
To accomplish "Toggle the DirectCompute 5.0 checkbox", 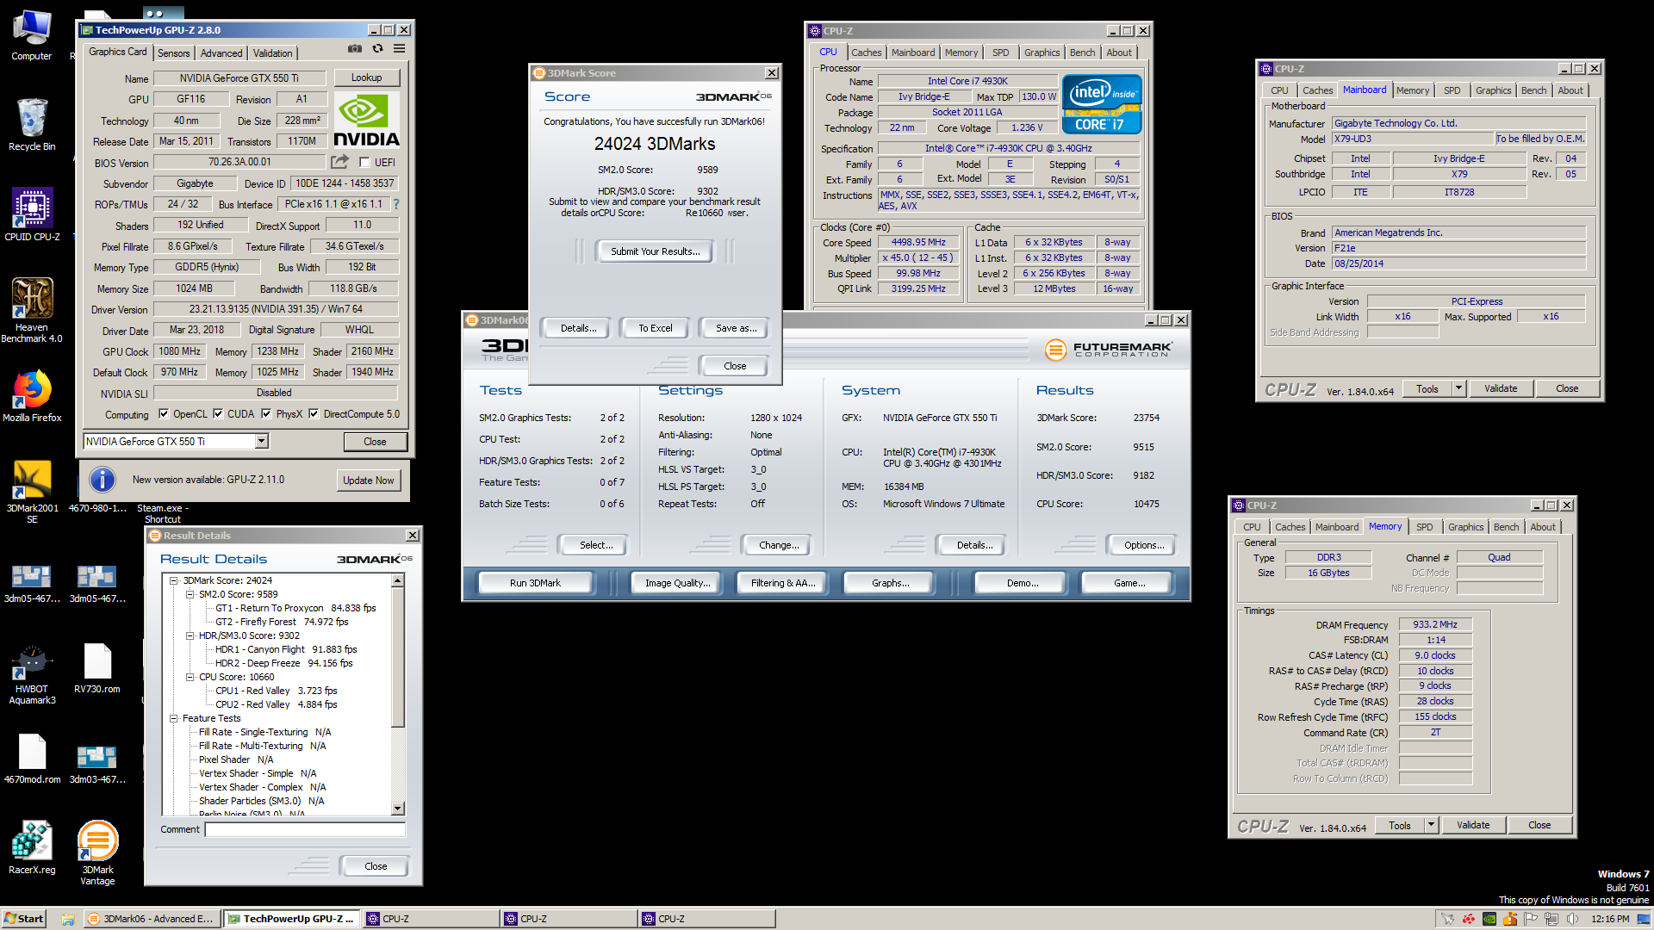I will (x=314, y=413).
